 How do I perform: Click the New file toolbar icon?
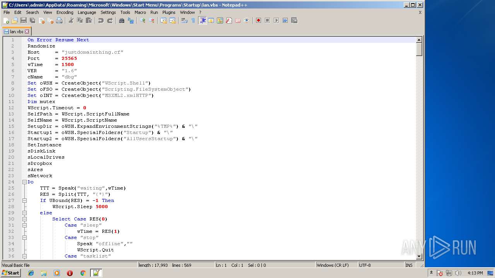pyautogui.click(x=6, y=20)
